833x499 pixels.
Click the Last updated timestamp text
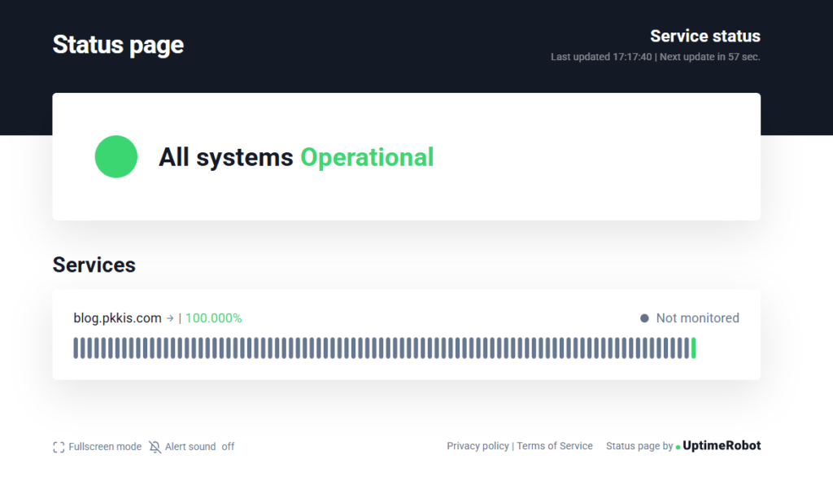(x=601, y=57)
